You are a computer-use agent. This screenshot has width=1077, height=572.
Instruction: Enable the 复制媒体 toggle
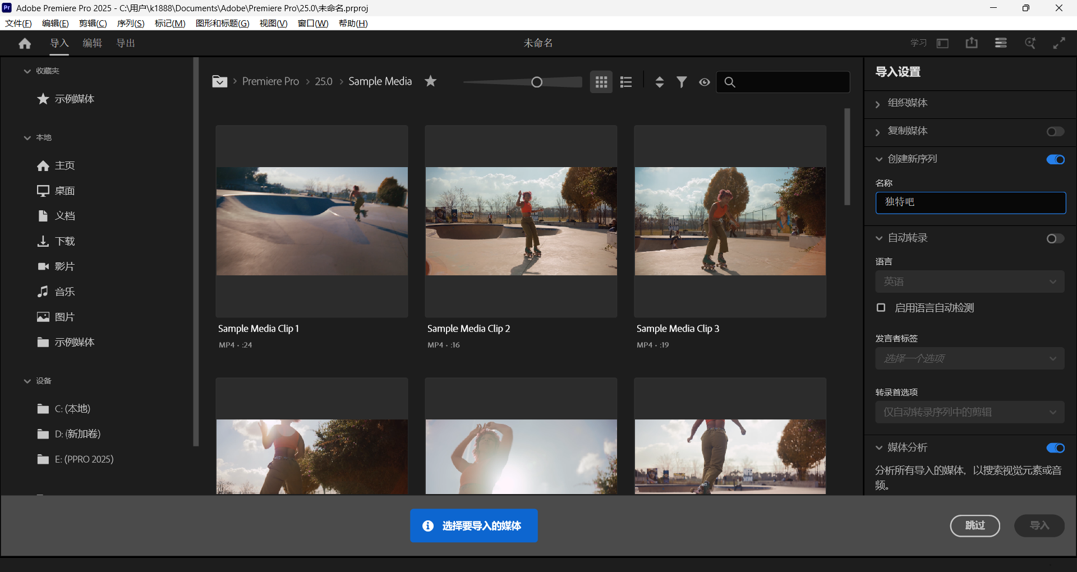(x=1055, y=132)
